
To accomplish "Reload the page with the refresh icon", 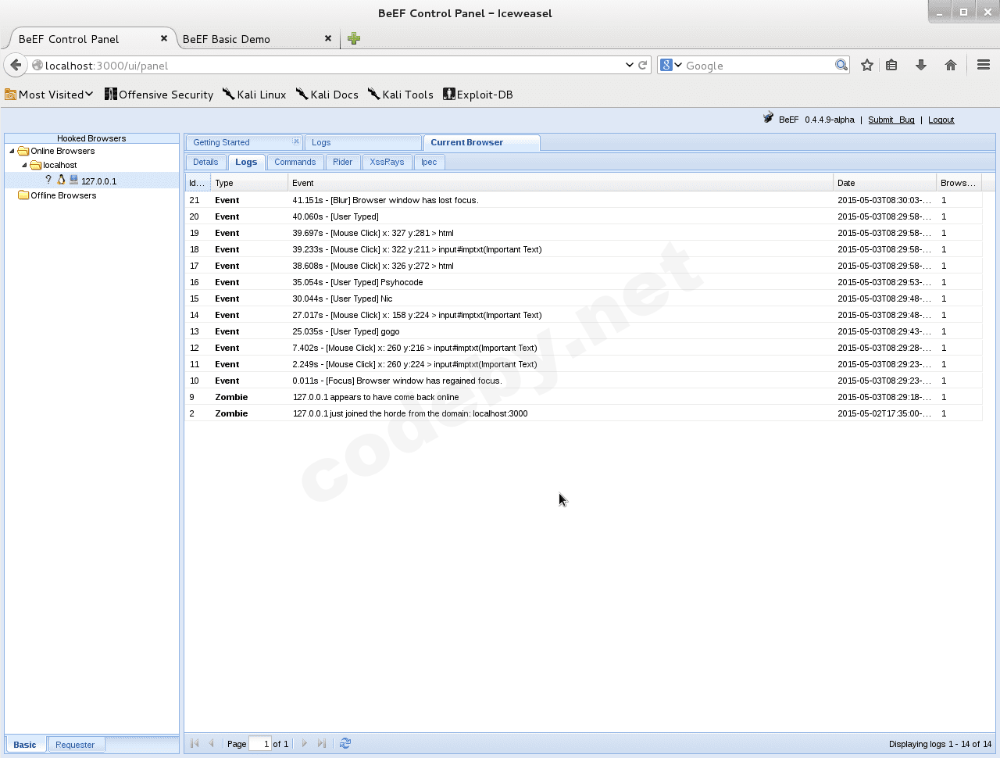I will (x=643, y=65).
